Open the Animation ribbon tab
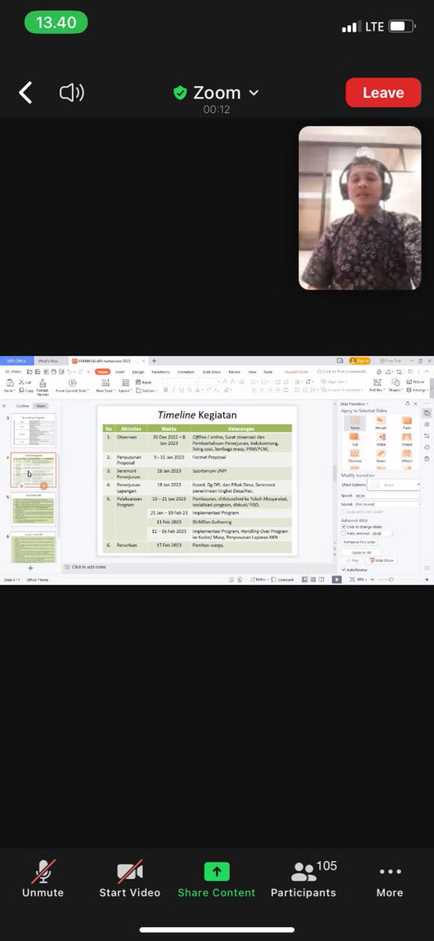Viewport: 434px width, 941px height. [x=186, y=372]
